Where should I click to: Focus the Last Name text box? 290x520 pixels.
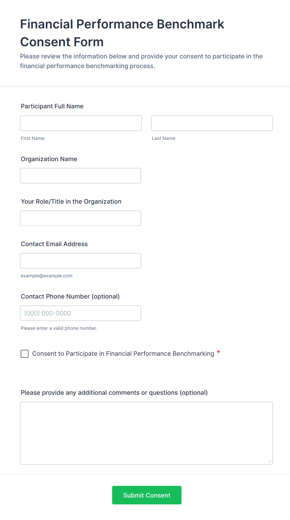coord(212,123)
